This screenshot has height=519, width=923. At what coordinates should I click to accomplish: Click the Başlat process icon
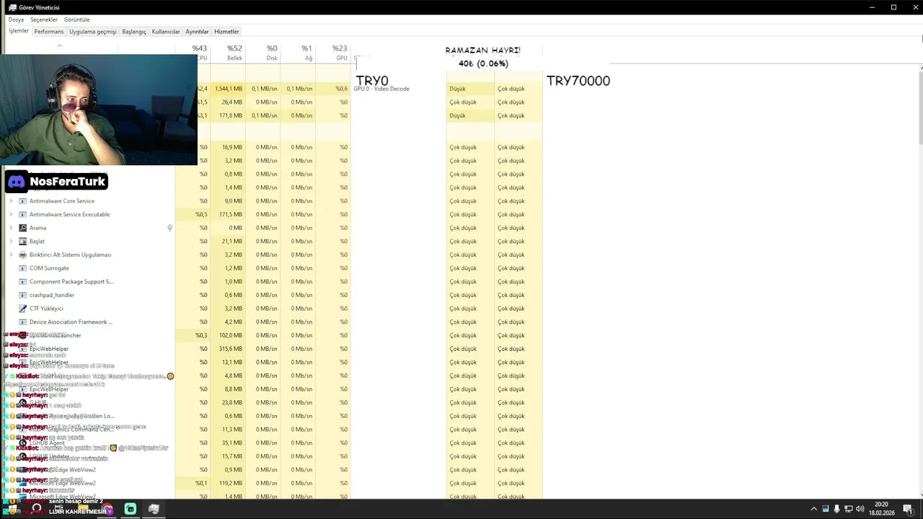tap(22, 241)
